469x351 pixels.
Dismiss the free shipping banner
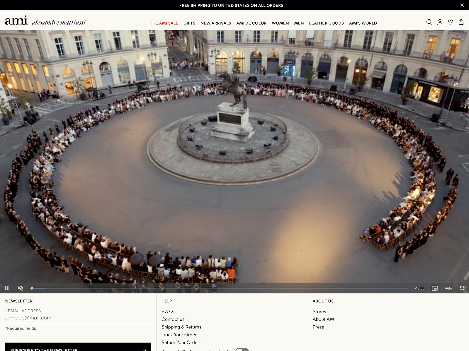(x=462, y=5)
